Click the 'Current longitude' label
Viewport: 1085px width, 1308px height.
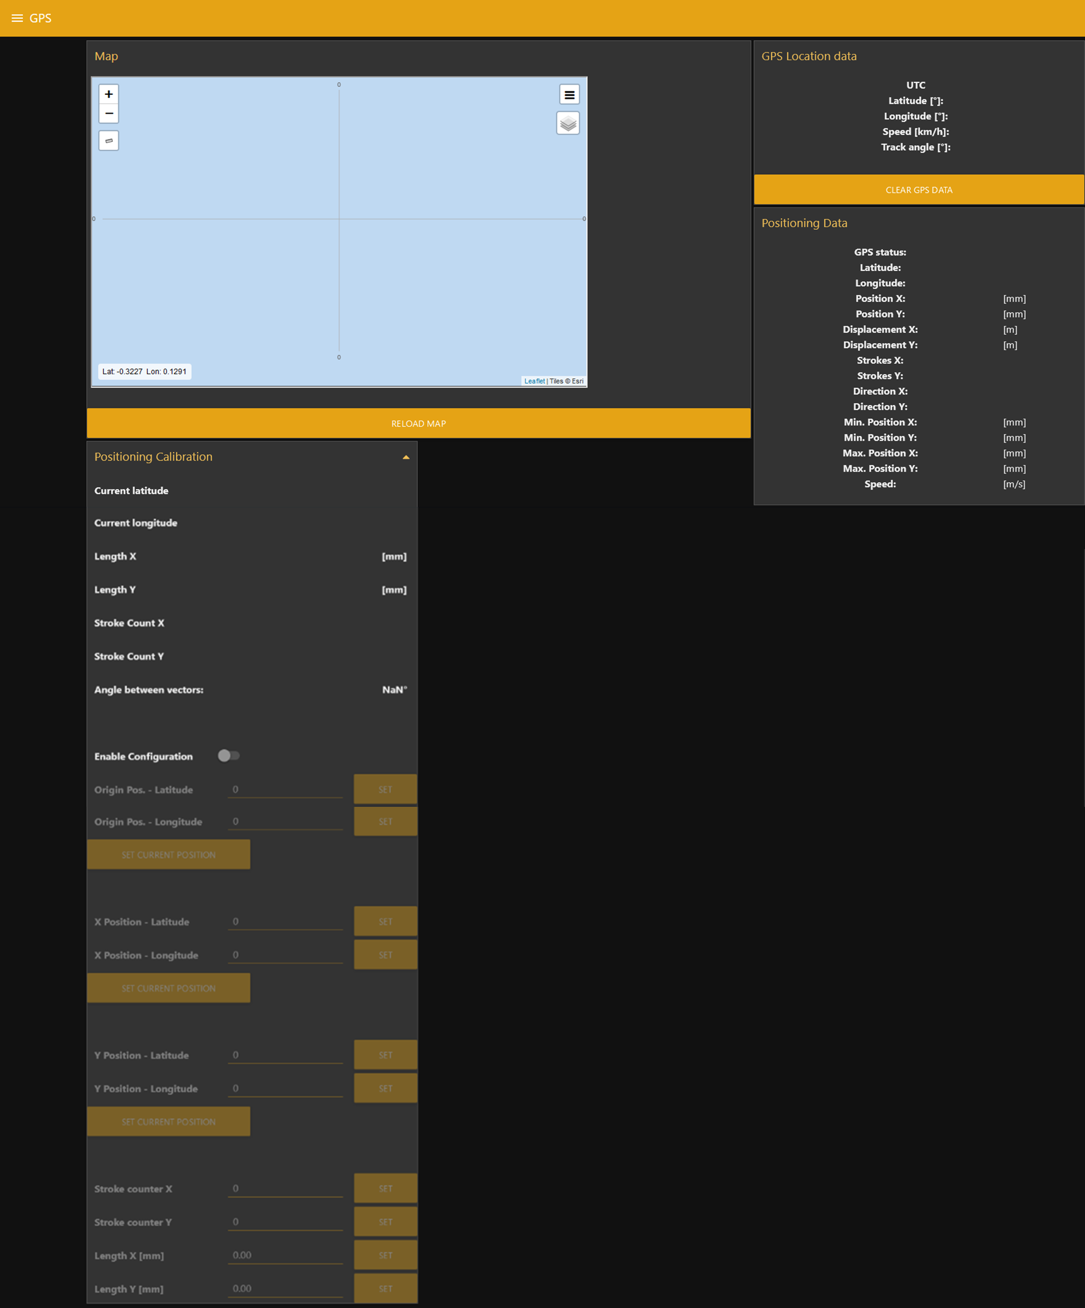pyautogui.click(x=136, y=523)
